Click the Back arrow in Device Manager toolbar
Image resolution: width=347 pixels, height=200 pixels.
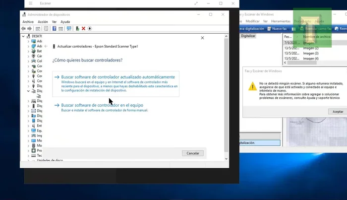(x=23, y=29)
